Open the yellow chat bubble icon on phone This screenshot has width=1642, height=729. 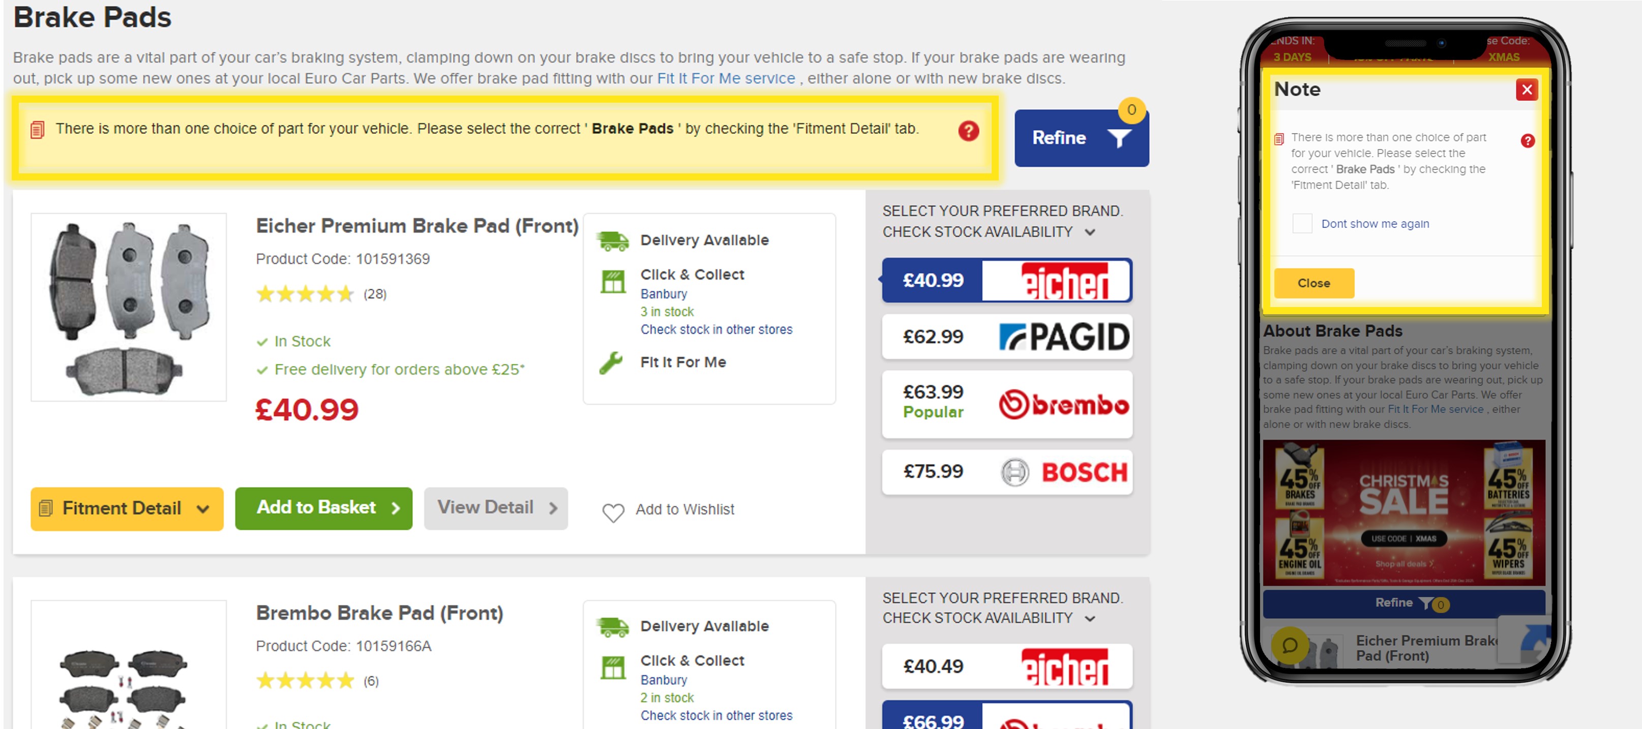[1290, 645]
